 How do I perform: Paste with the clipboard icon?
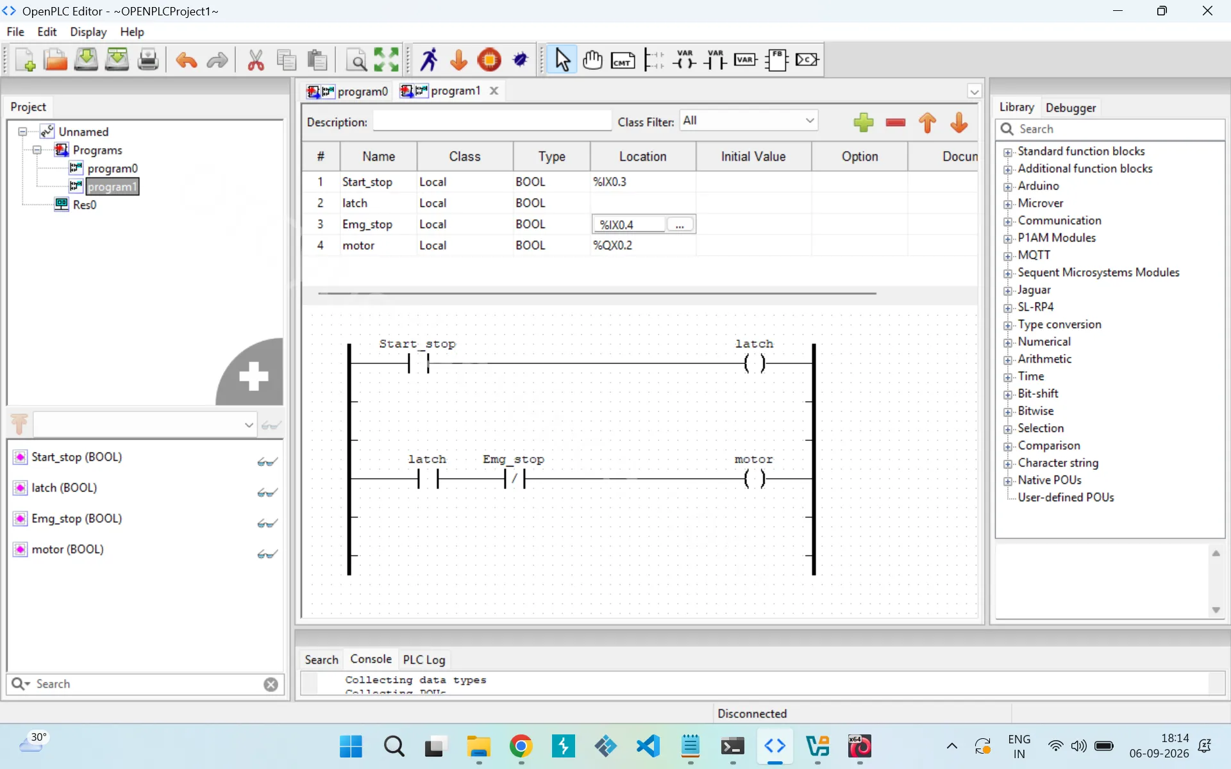pos(317,60)
